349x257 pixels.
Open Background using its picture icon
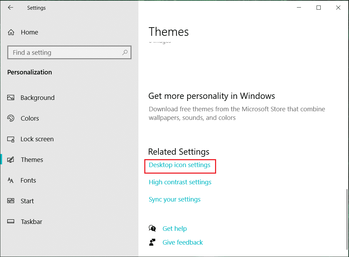coord(11,98)
